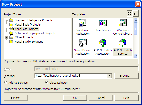Screen dimensions: 142x105
Task: Choose the Class Library template icon
Action: (103, 23)
